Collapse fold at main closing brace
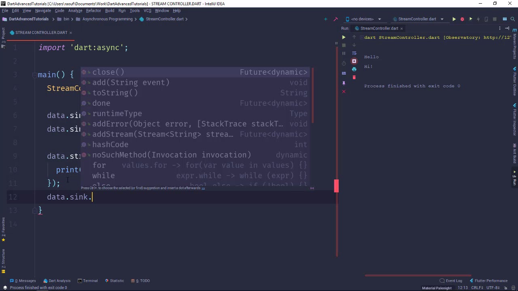518x291 pixels. (x=34, y=211)
